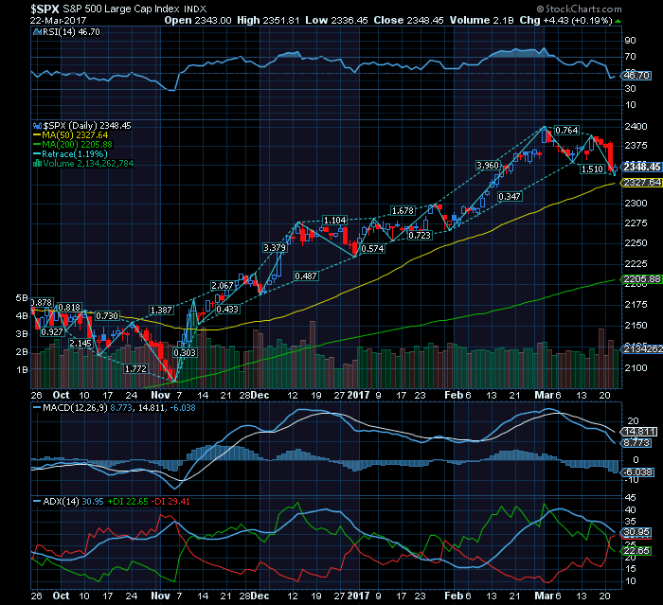
Task: Click the 2348.45 price tag on right axis
Action: click(642, 167)
